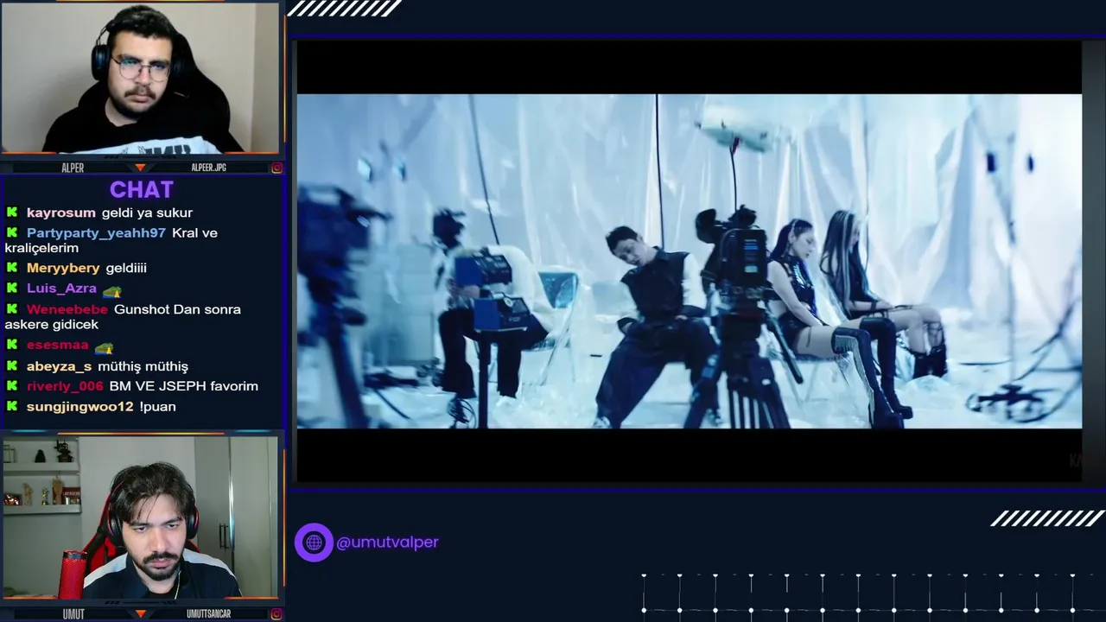Click the abeyza_s username in chat
Viewport: 1106px width, 622px height.
coord(60,366)
